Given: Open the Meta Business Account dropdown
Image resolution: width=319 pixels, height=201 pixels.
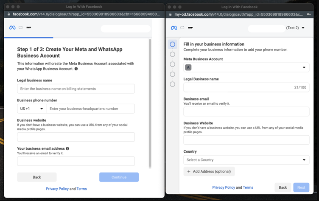Looking at the screenshot, I should point(246,67).
